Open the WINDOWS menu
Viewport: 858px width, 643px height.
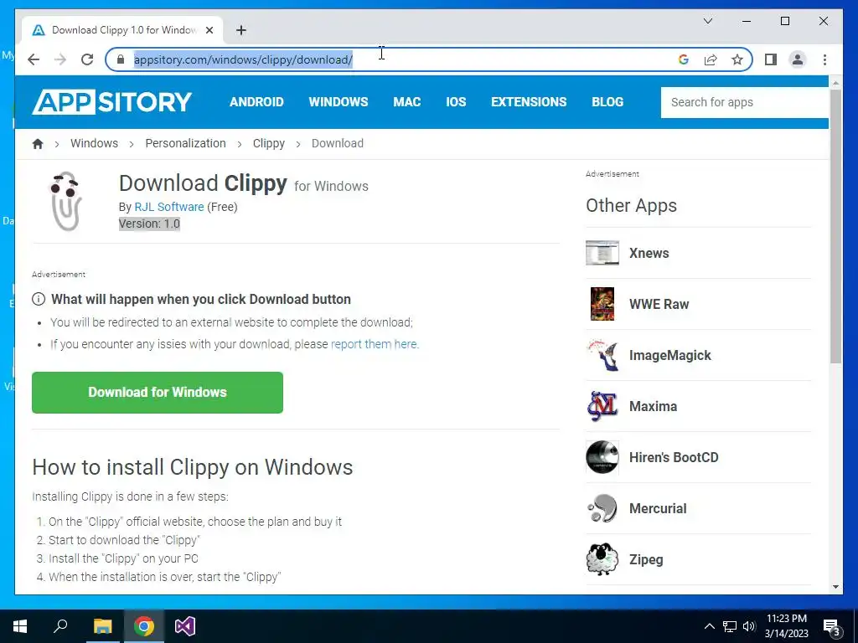[x=339, y=102]
